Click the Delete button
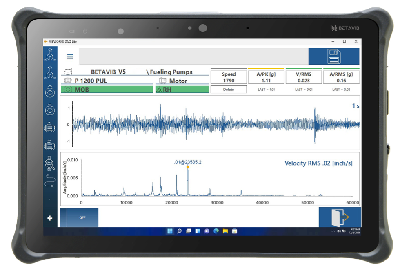400x271 pixels. coord(229,90)
